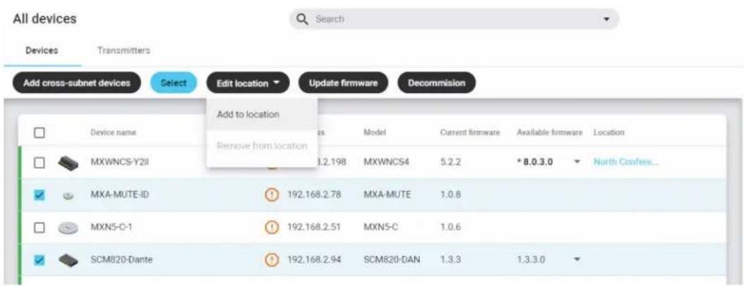Click warning icon beside 192.168.2.94
744x286 pixels.
pos(271,259)
